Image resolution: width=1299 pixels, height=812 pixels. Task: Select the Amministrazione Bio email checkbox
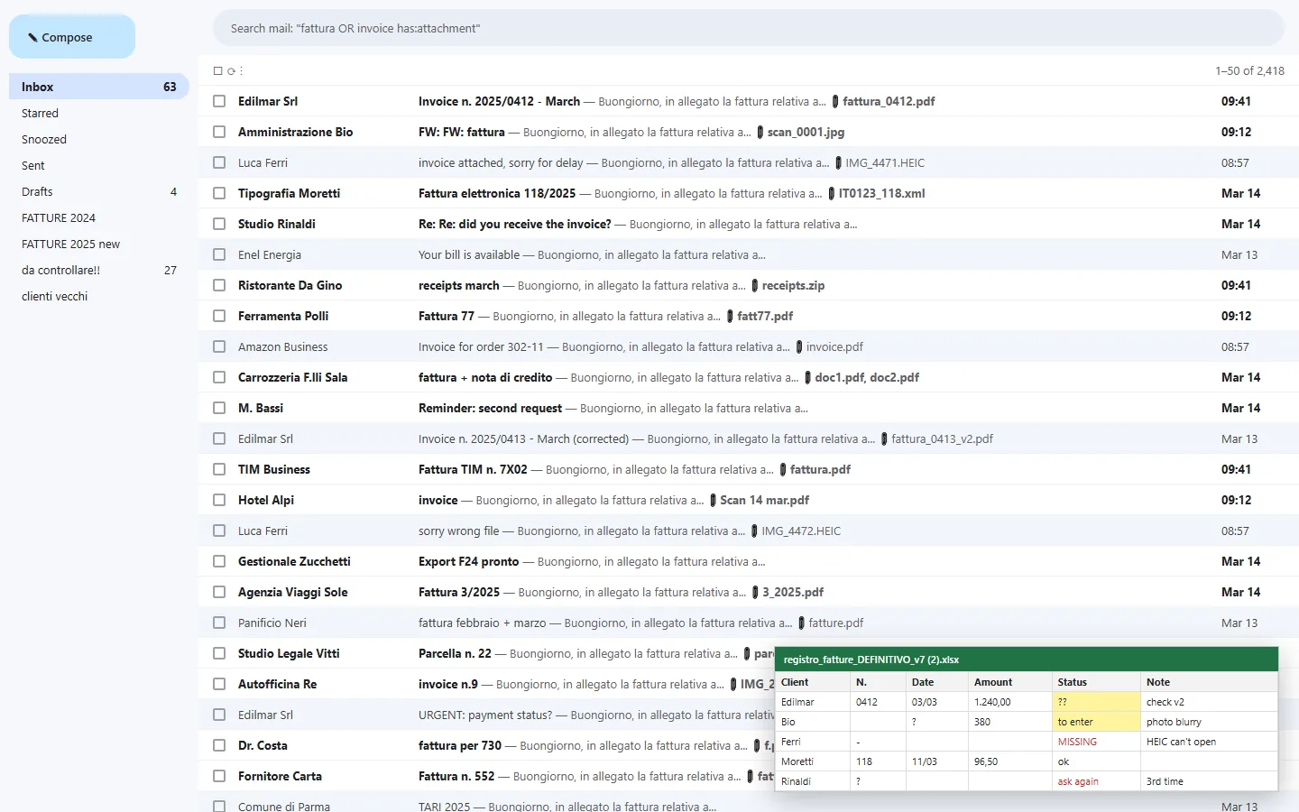pos(219,132)
